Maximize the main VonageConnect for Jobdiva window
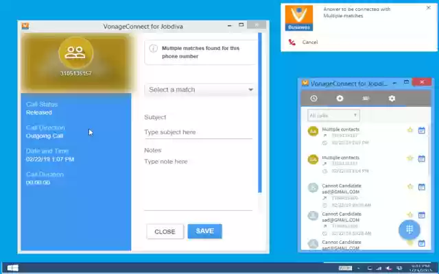The height and width of the screenshot is (274, 439). pyautogui.click(x=241, y=25)
